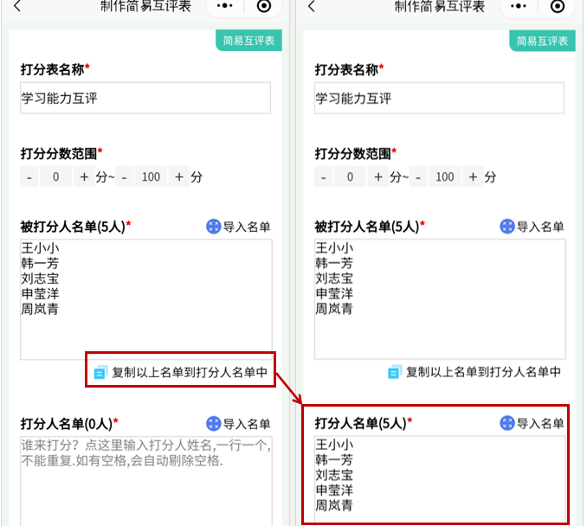Viewport: 587px width, 526px height.
Task: Click 导入名单 link for 打分人名单(5人)
Action: pos(540,424)
